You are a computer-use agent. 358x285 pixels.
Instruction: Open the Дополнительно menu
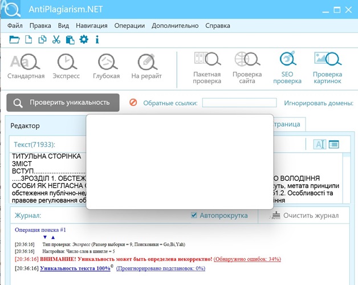tap(175, 26)
